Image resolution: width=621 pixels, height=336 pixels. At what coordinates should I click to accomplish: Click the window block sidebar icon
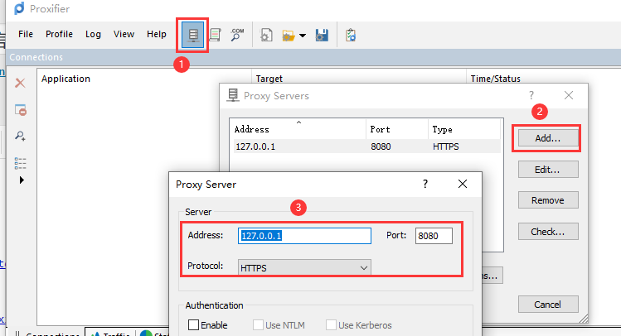point(20,110)
